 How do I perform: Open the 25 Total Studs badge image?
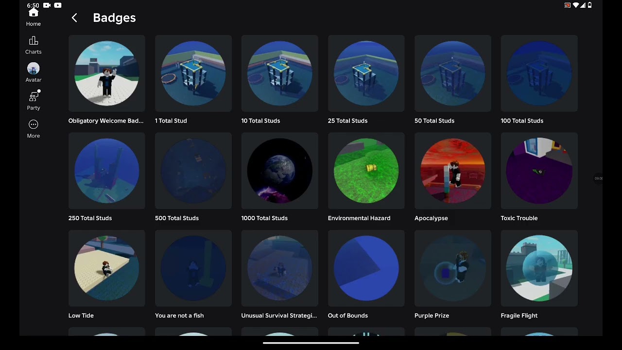pos(366,73)
